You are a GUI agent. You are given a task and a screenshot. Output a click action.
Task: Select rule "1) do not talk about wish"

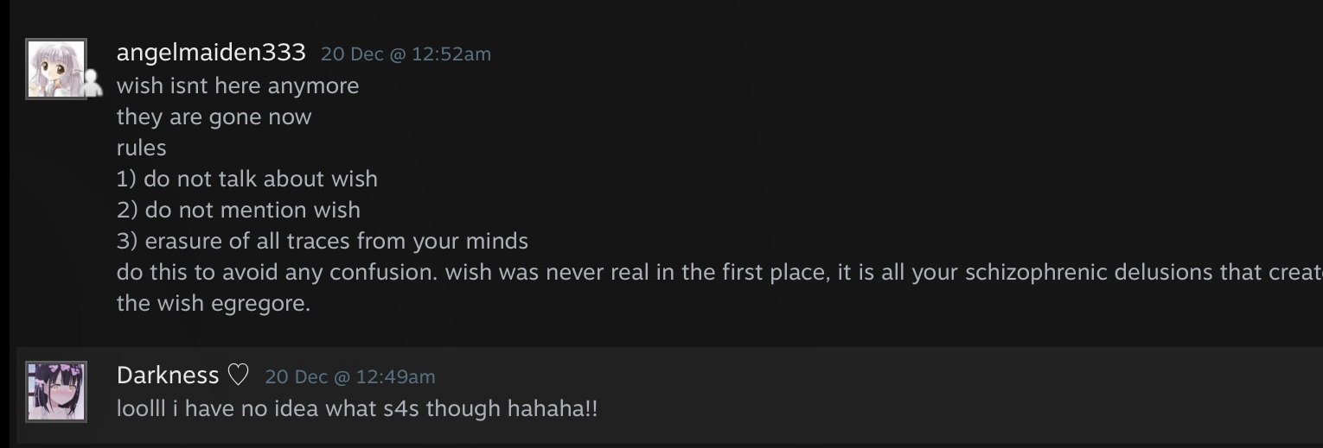pos(247,180)
